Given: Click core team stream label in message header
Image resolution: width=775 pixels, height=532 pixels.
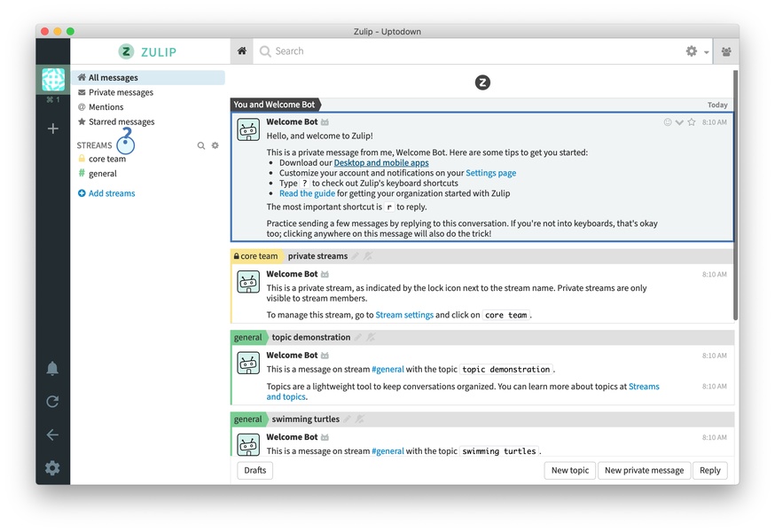Looking at the screenshot, I should point(256,256).
